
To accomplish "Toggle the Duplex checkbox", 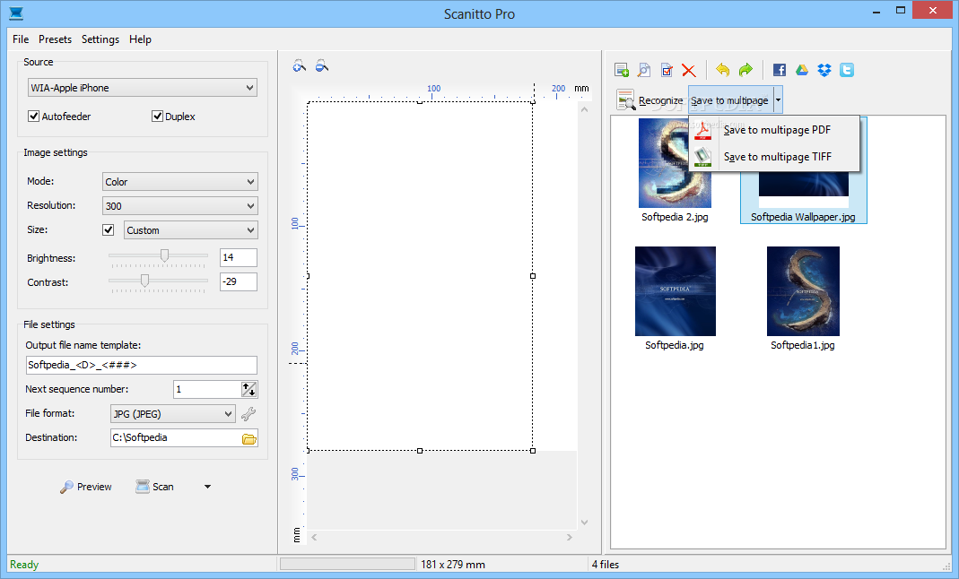I will [157, 116].
